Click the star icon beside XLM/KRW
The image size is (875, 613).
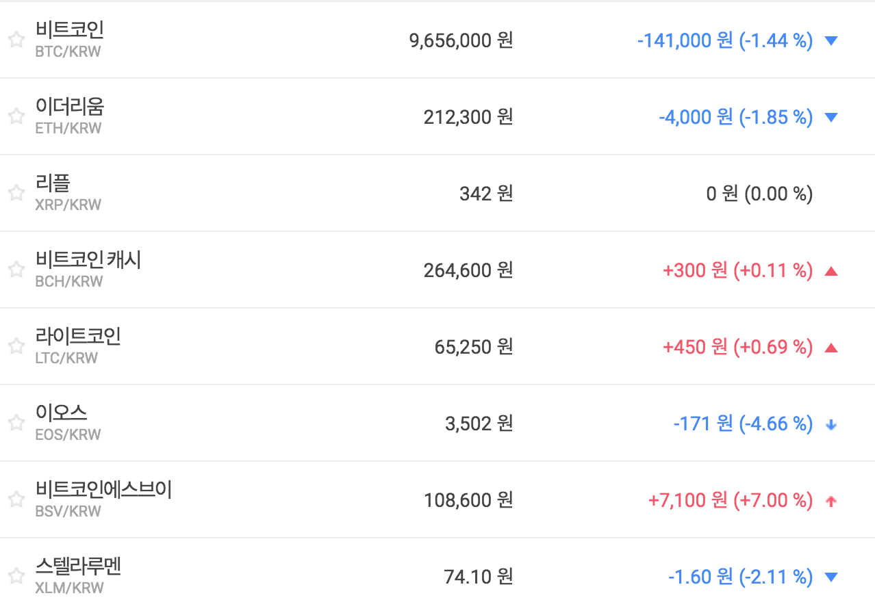pyautogui.click(x=16, y=575)
